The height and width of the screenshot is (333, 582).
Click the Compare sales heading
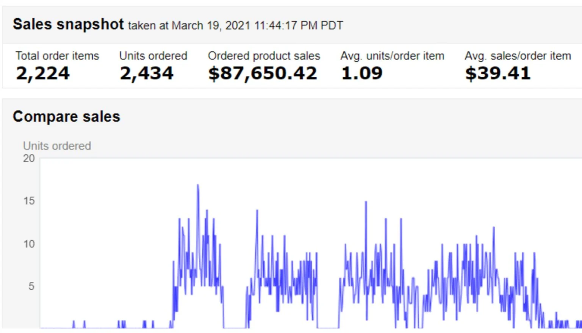(66, 117)
